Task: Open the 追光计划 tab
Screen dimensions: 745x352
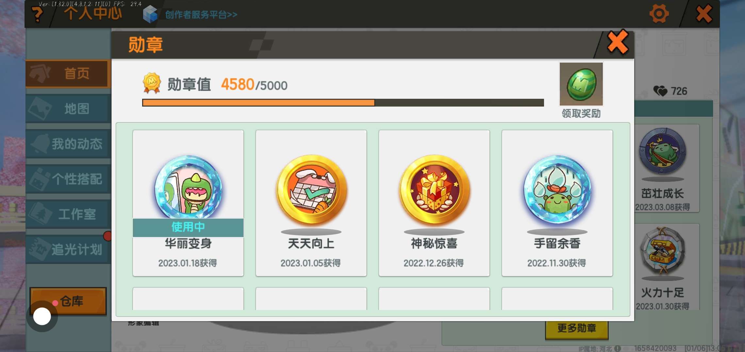Action: (x=68, y=250)
